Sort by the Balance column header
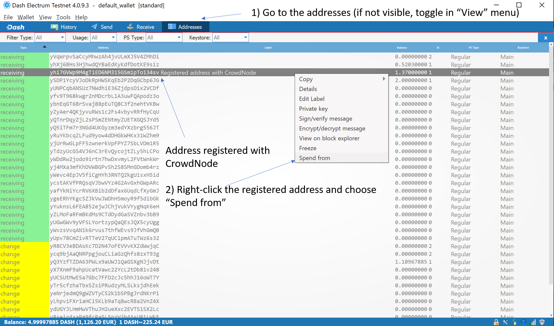Viewport: 554px width, 326px height. click(402, 48)
